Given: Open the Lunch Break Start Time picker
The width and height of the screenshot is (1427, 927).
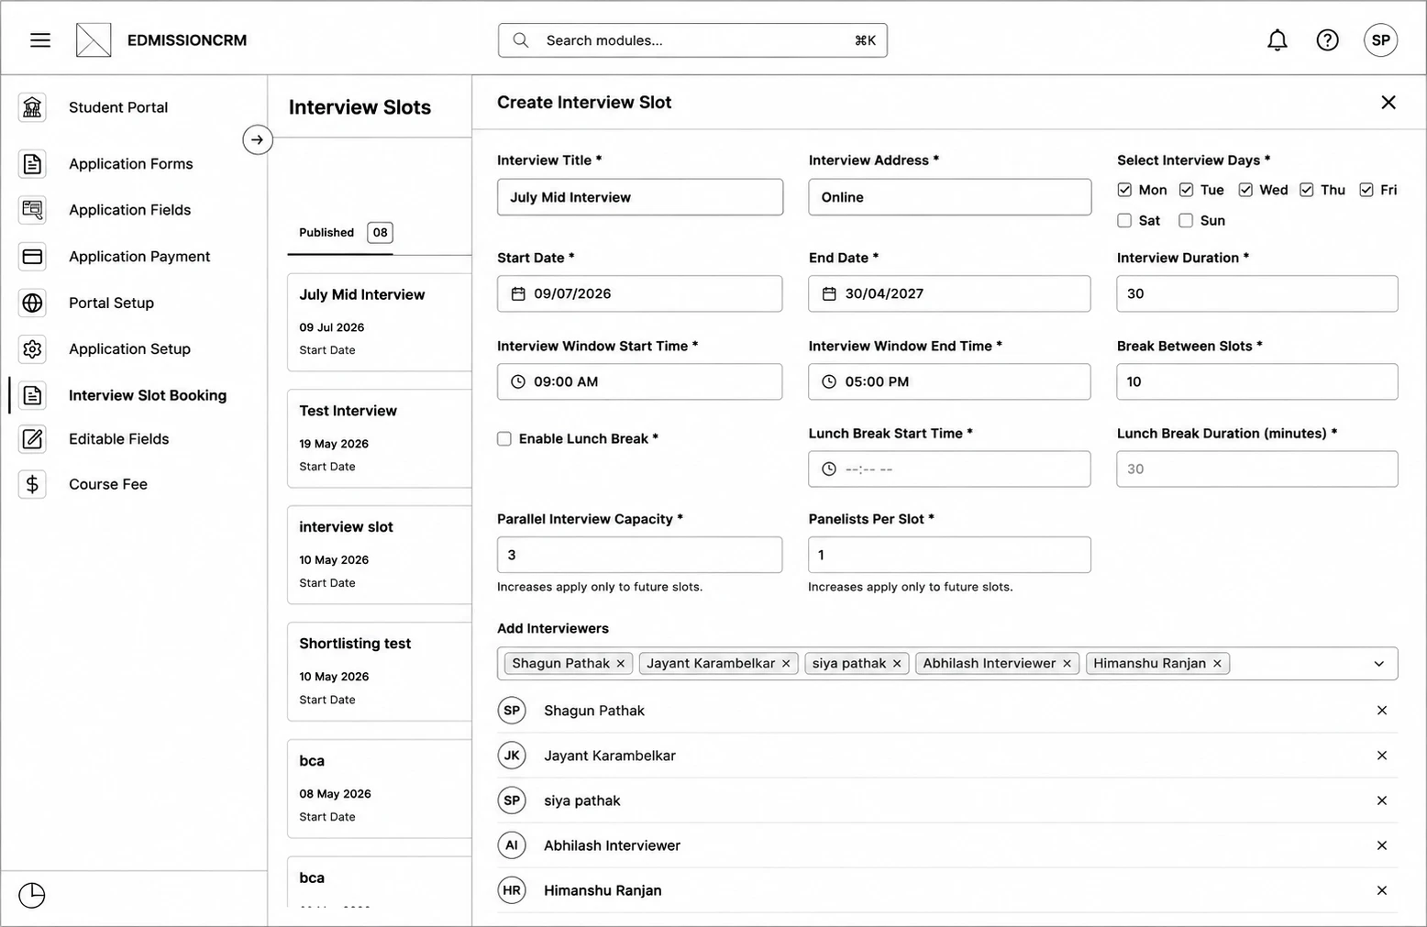Looking at the screenshot, I should pyautogui.click(x=829, y=469).
